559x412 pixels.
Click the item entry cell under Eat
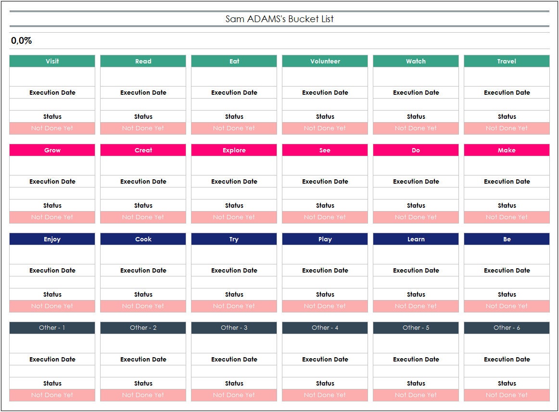pyautogui.click(x=234, y=75)
